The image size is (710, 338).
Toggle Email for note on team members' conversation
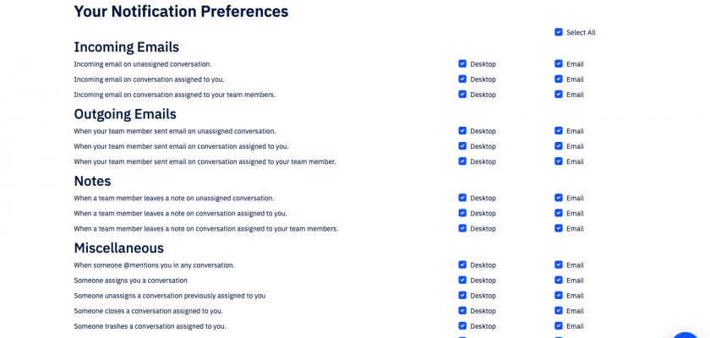559,228
